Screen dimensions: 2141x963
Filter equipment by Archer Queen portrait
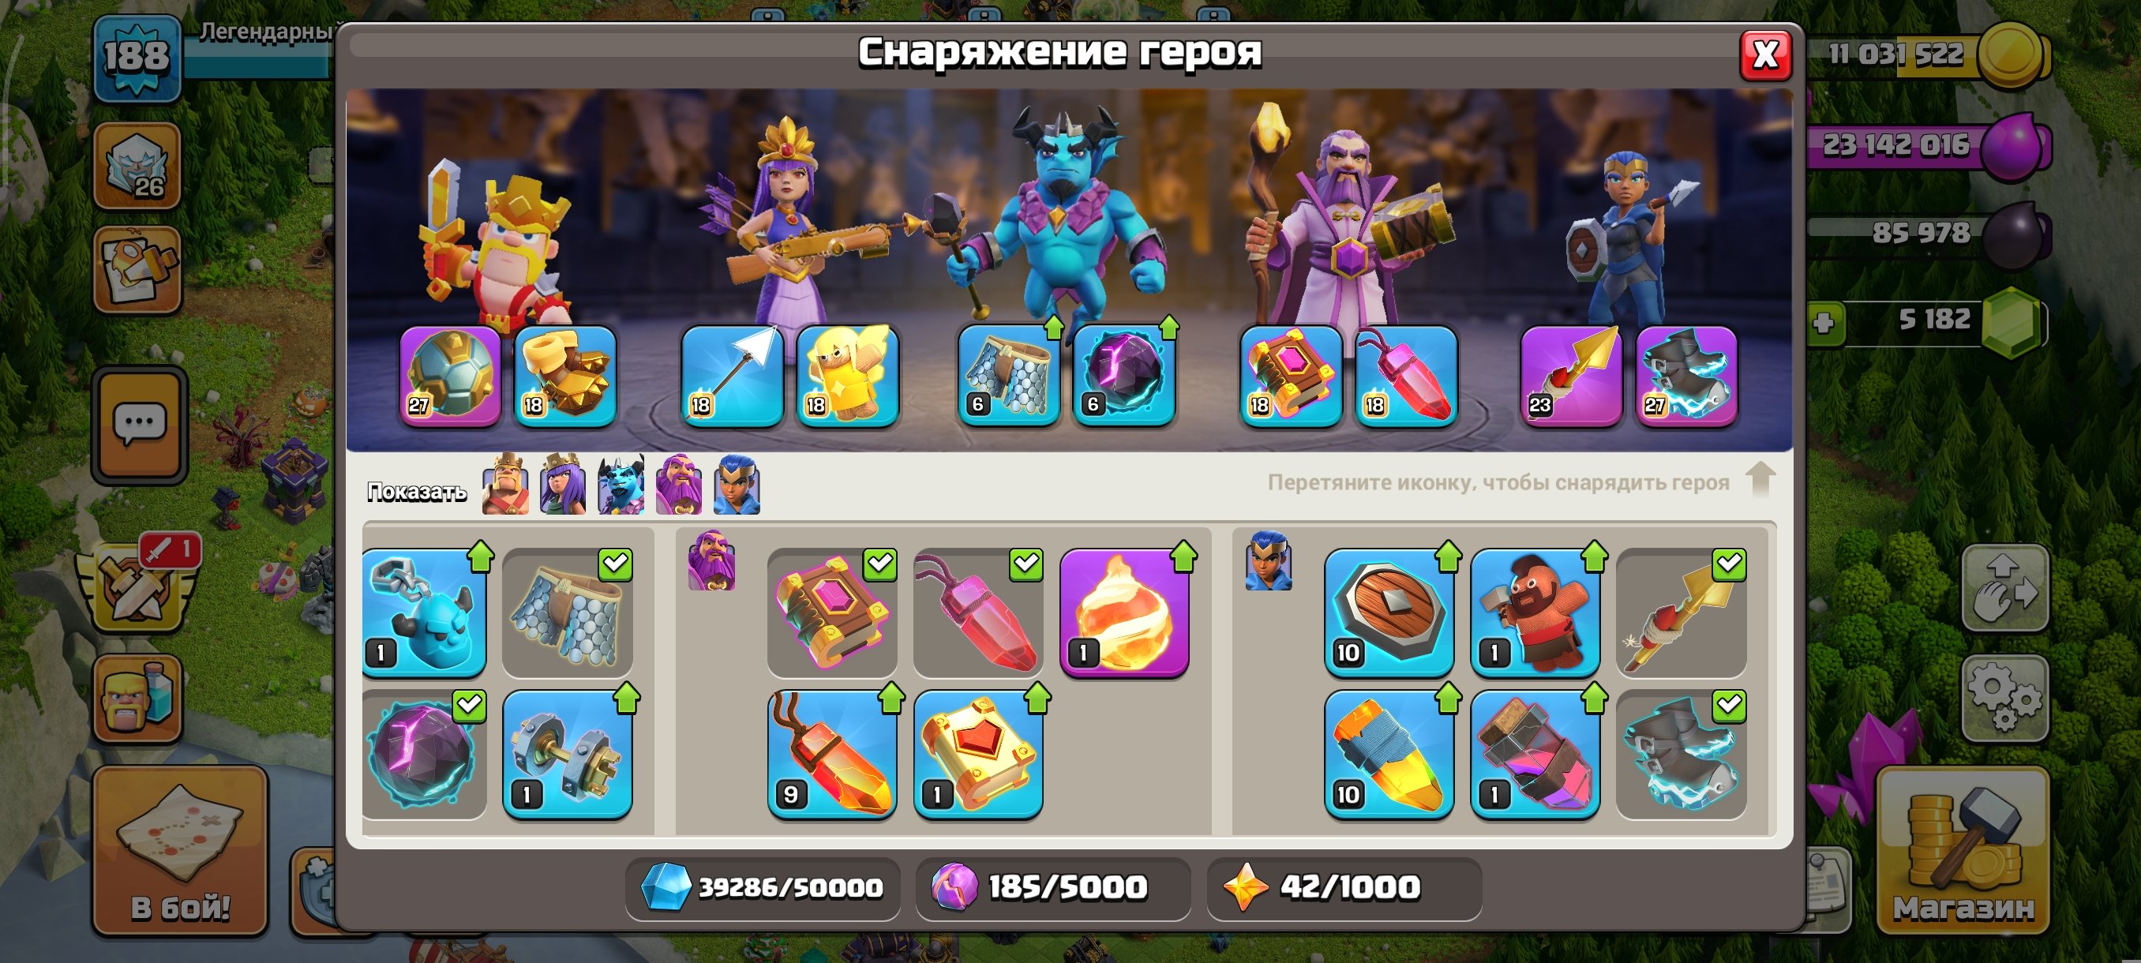pyautogui.click(x=563, y=485)
